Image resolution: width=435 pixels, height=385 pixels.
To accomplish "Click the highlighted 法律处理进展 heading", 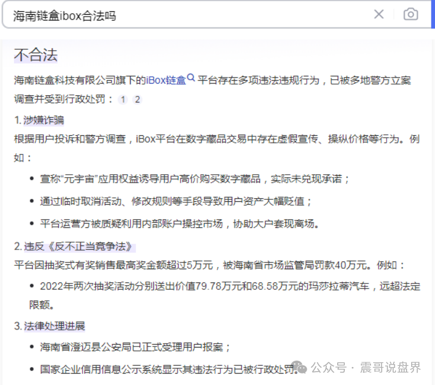I will (54, 326).
